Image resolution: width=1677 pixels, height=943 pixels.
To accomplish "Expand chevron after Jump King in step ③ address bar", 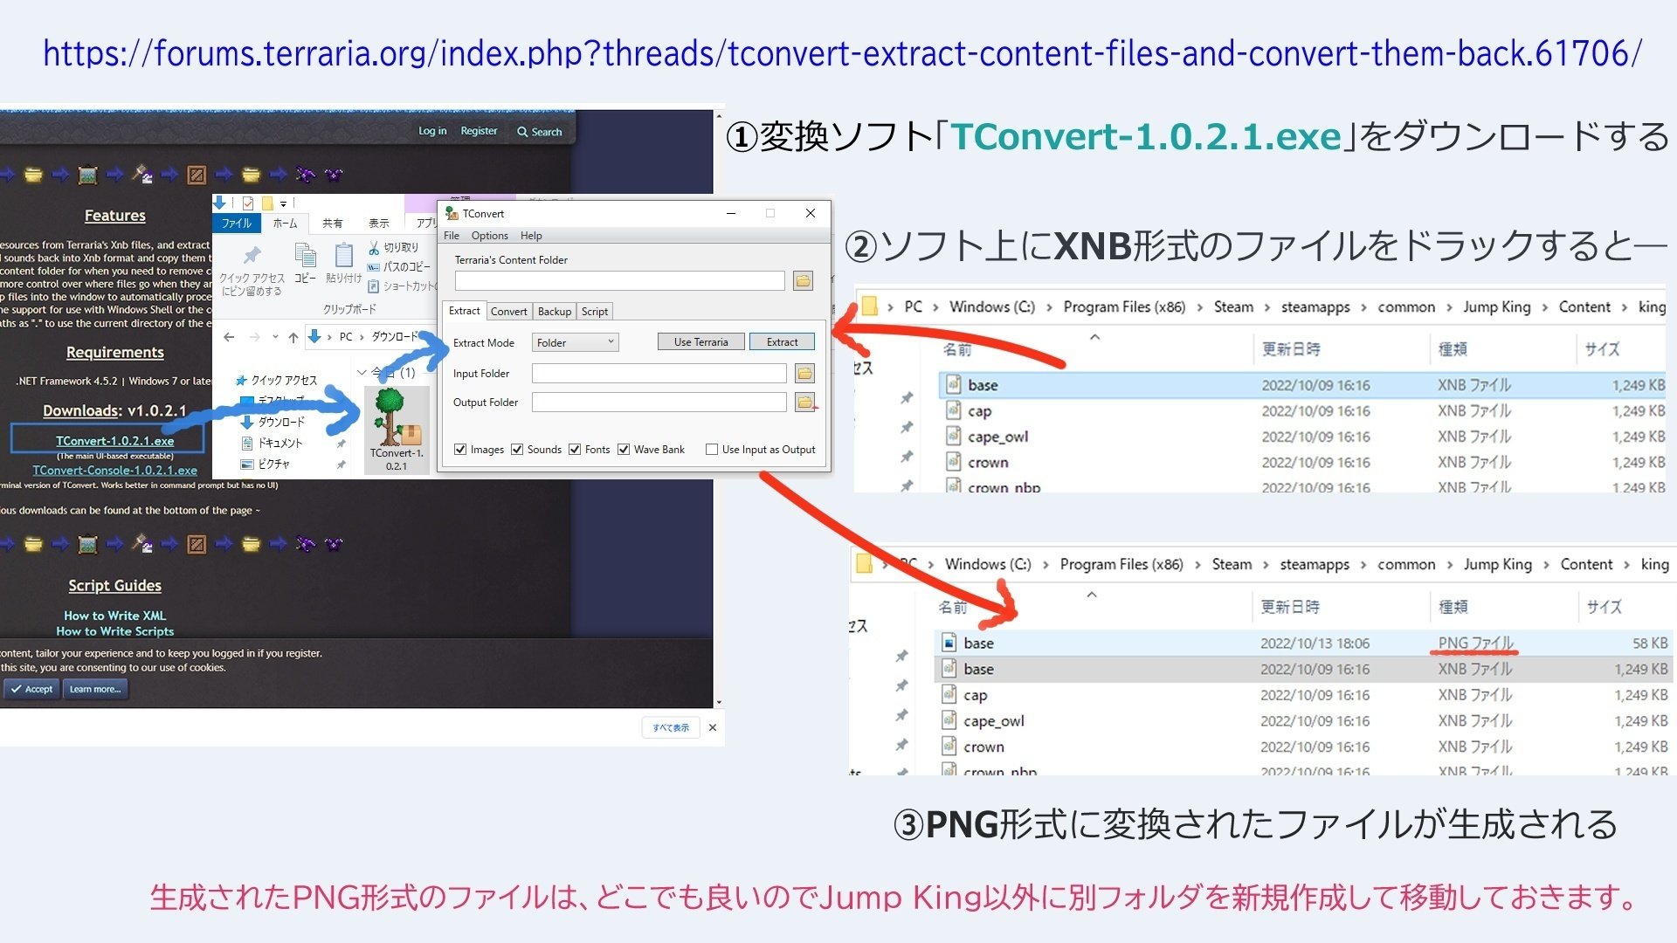I will pos(1546,565).
